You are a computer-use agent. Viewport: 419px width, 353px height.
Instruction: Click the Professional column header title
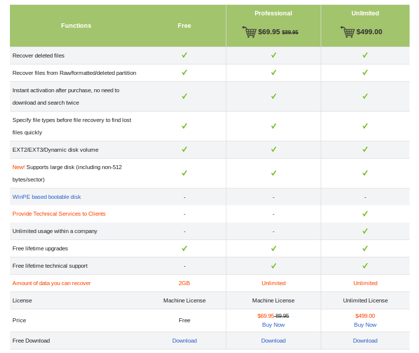pos(274,13)
